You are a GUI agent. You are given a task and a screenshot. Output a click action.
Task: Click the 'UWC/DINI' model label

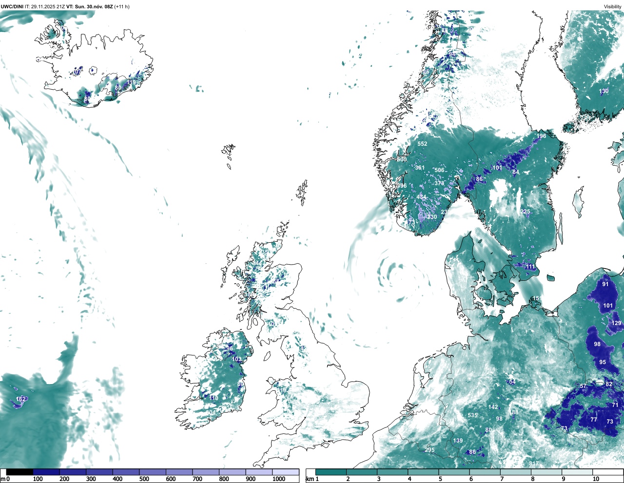(x=12, y=7)
